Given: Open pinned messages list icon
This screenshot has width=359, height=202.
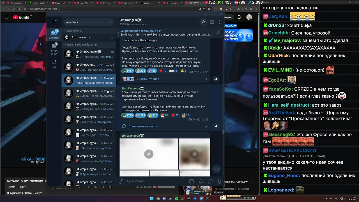Looking at the screenshot, I should coord(219,33).
